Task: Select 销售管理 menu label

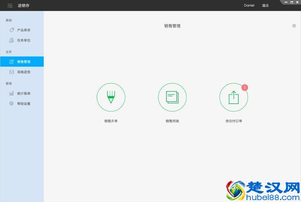Action: click(x=24, y=62)
